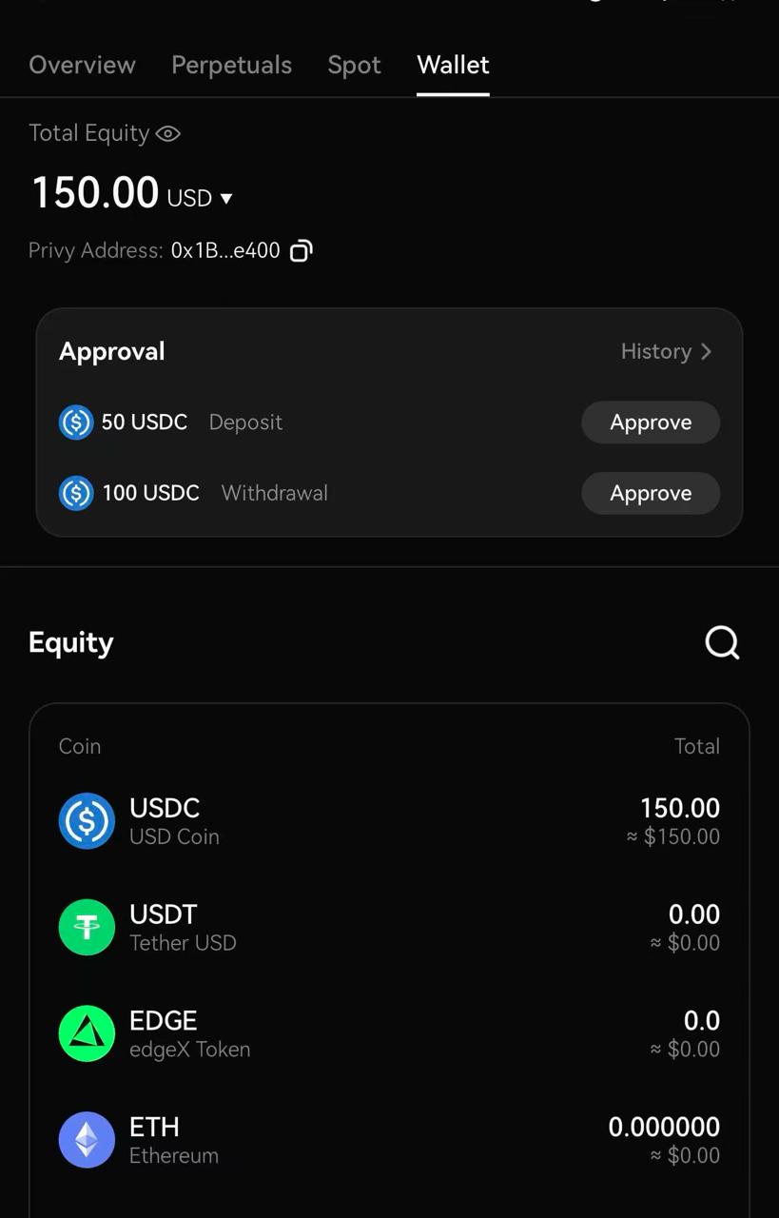Select the 0x1B...e400 address text

point(225,251)
